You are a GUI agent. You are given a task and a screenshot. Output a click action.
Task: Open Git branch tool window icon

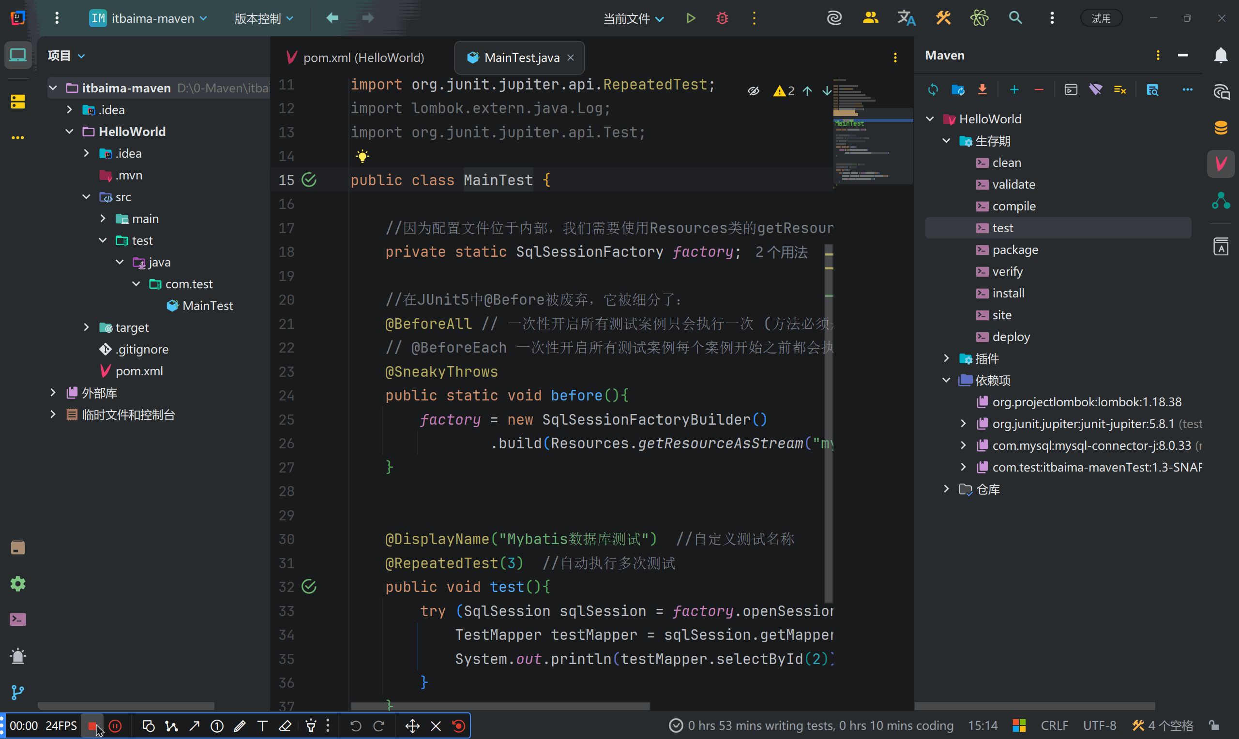tap(18, 692)
